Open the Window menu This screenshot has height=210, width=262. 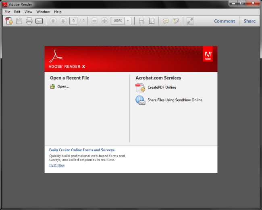click(x=43, y=12)
